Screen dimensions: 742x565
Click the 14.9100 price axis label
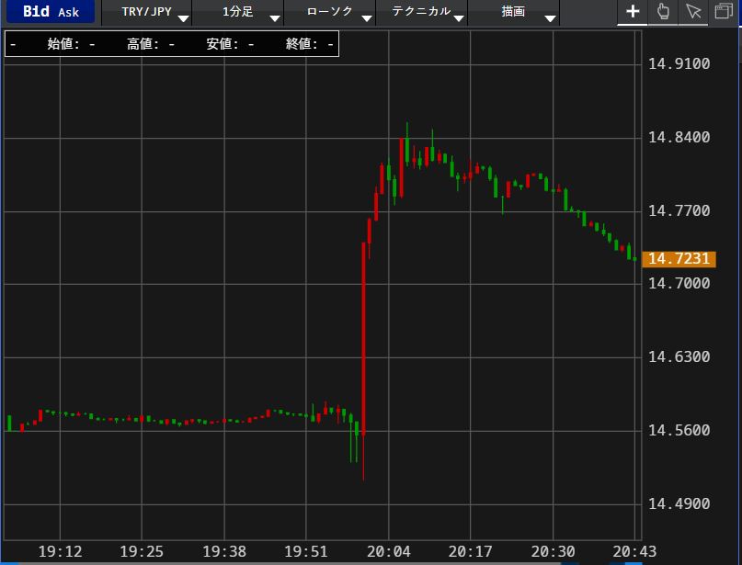click(x=679, y=63)
